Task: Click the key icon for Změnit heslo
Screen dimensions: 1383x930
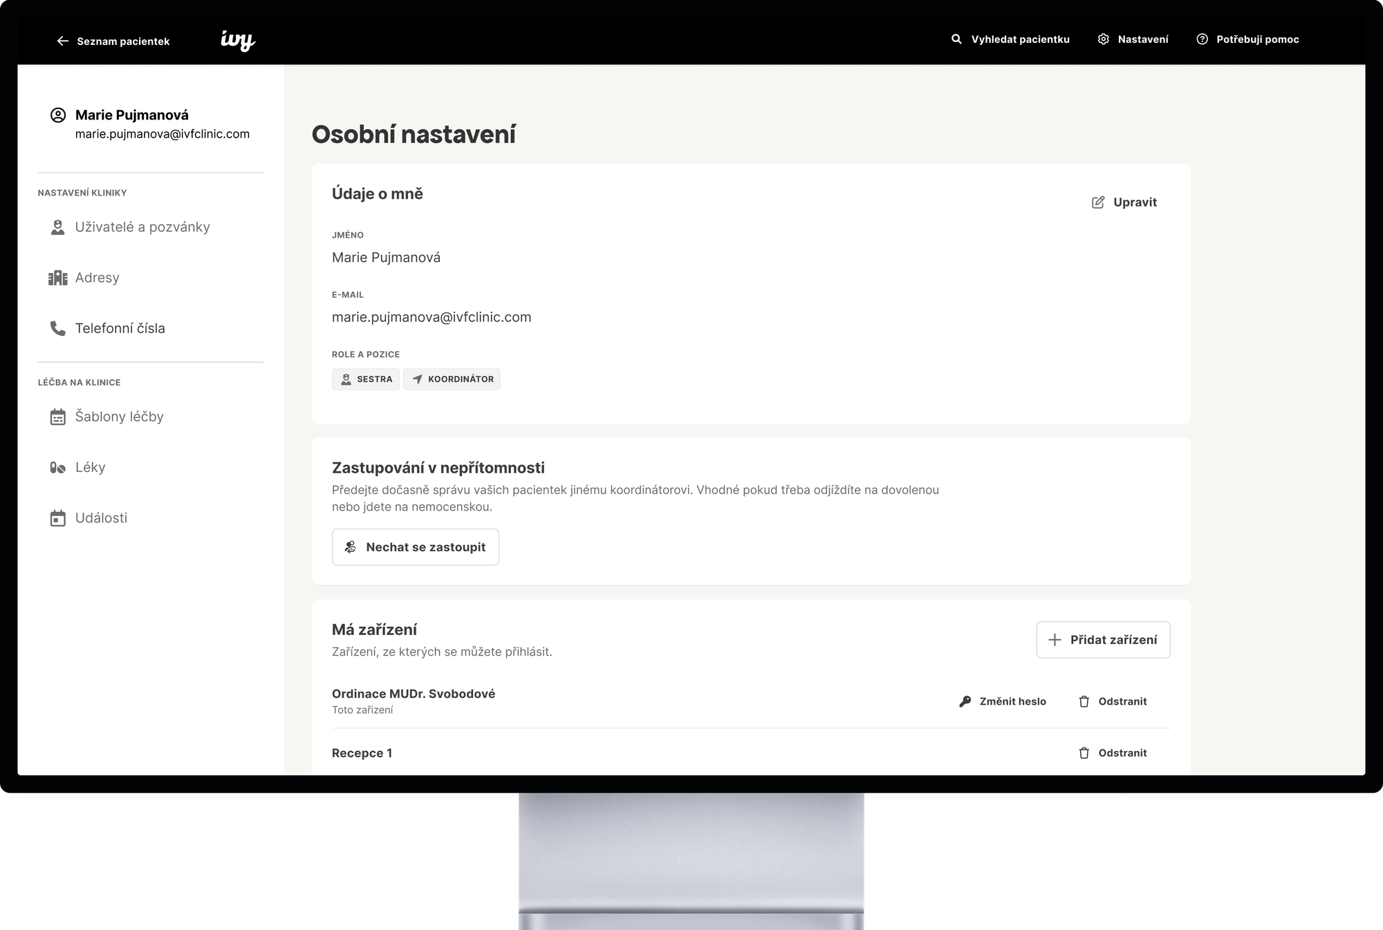Action: coord(965,701)
